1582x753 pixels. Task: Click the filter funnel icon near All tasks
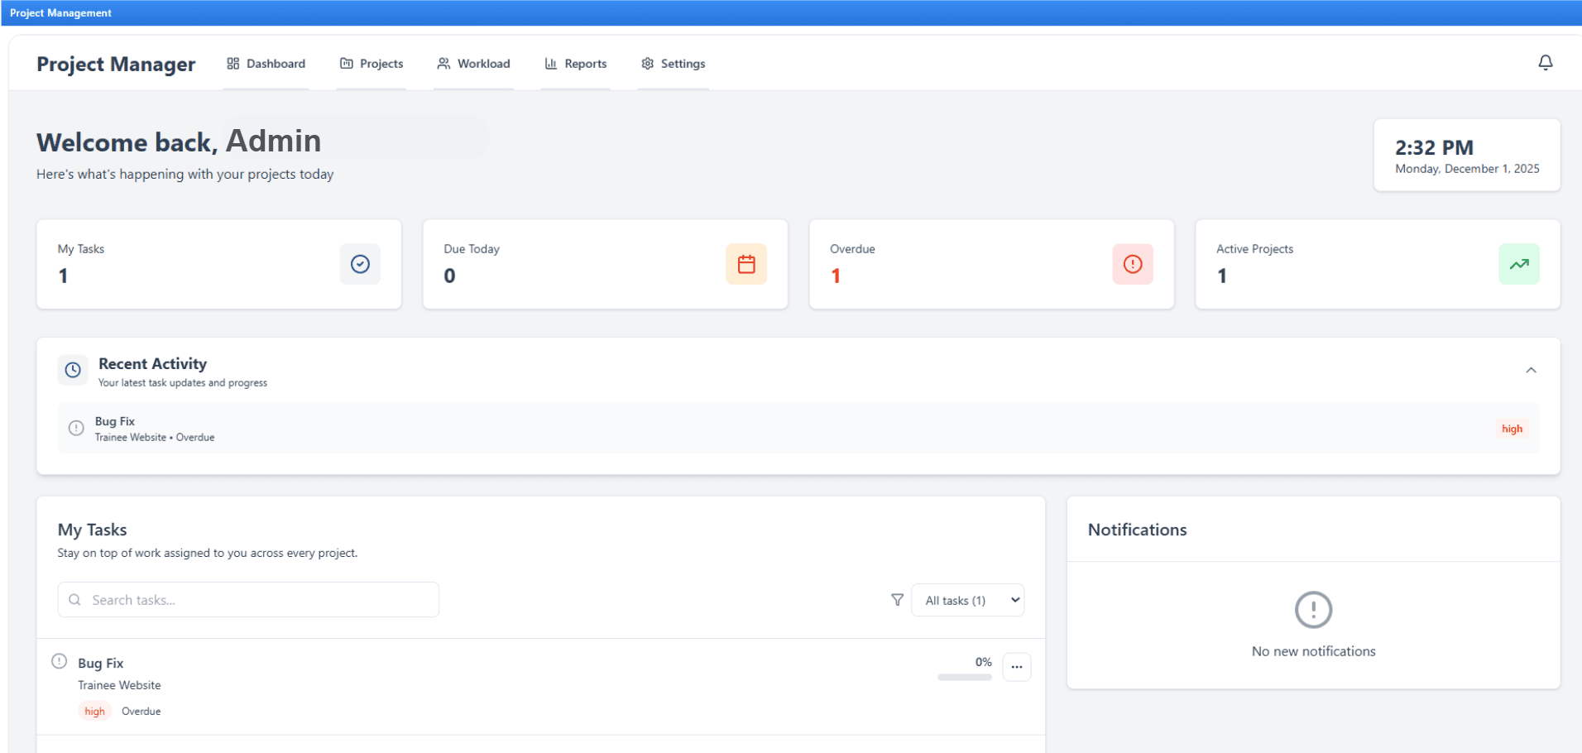896,600
